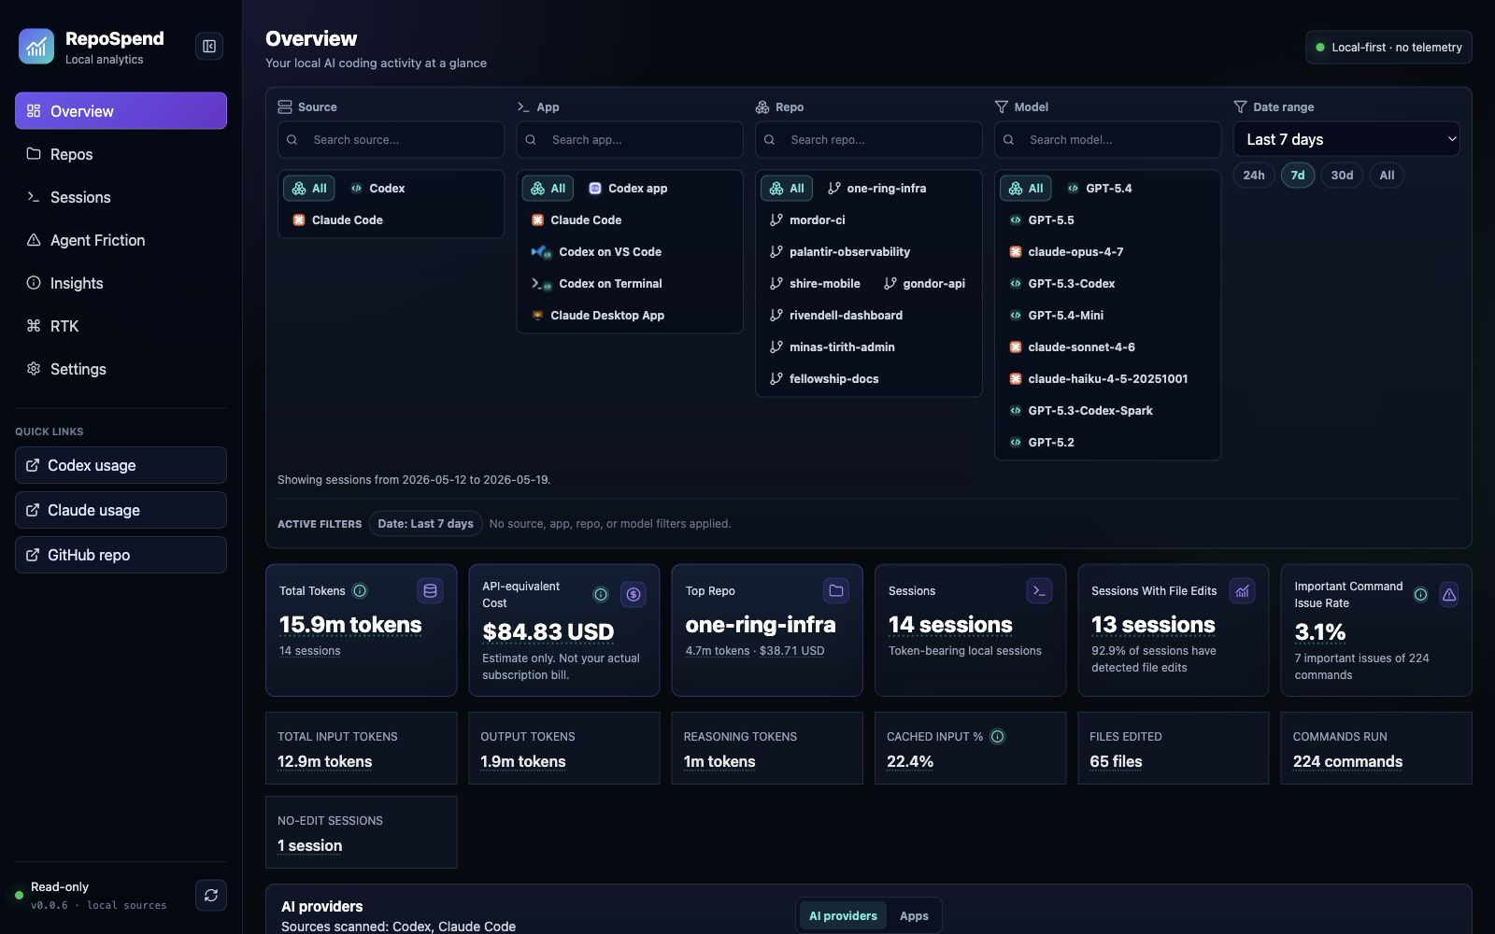Open the GitHub repo quick link
Viewport: 1495px width, 934px height.
pyautogui.click(x=121, y=555)
